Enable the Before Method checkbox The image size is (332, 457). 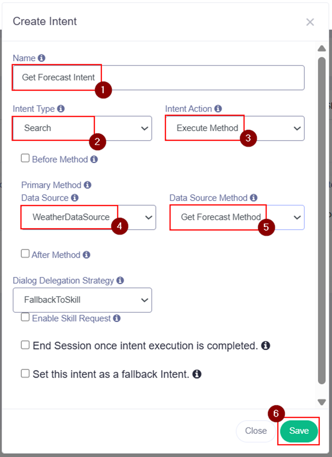25,159
